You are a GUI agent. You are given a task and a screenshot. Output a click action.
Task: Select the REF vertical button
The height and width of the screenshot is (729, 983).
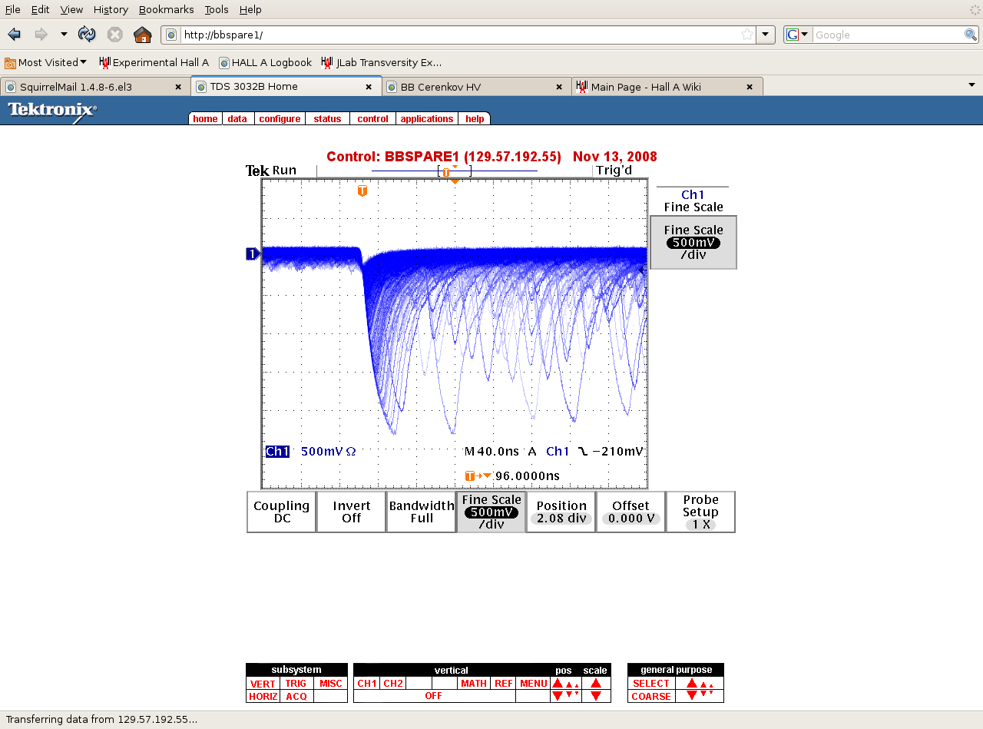[503, 684]
